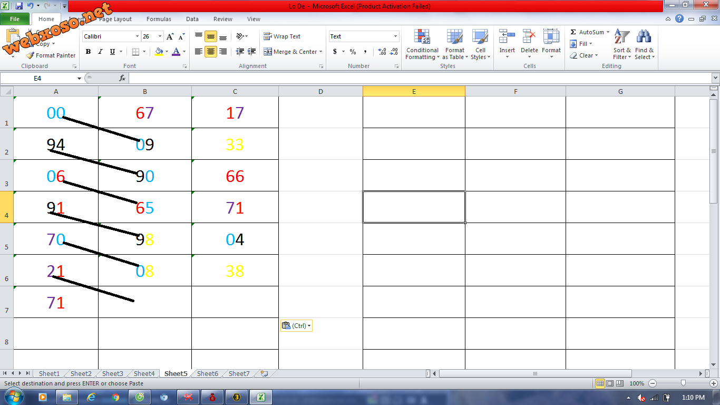This screenshot has width=720, height=405.
Task: Click the Decrease Font Size icon
Action: click(x=181, y=36)
